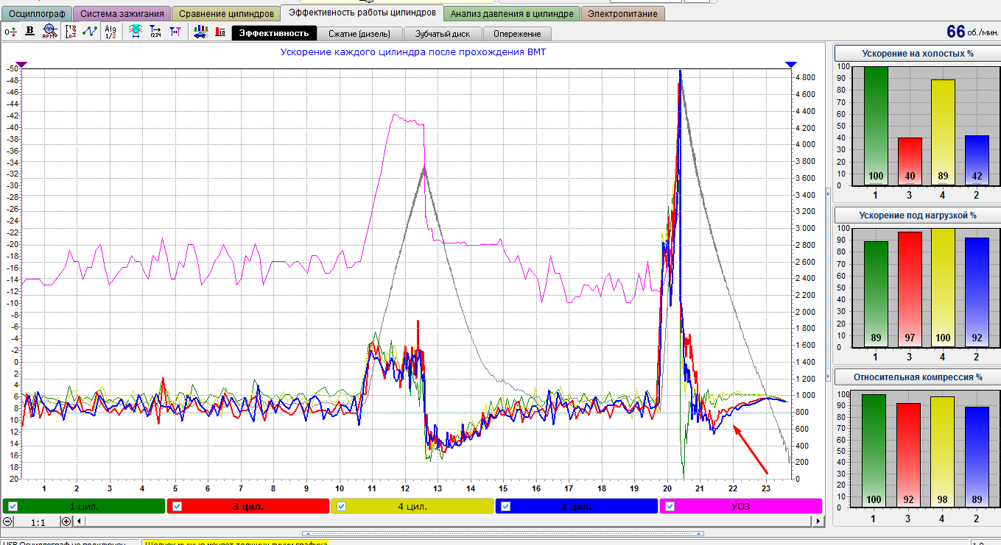Toggle checkbox for УОЗ trace
1001x545 pixels.
[x=670, y=506]
